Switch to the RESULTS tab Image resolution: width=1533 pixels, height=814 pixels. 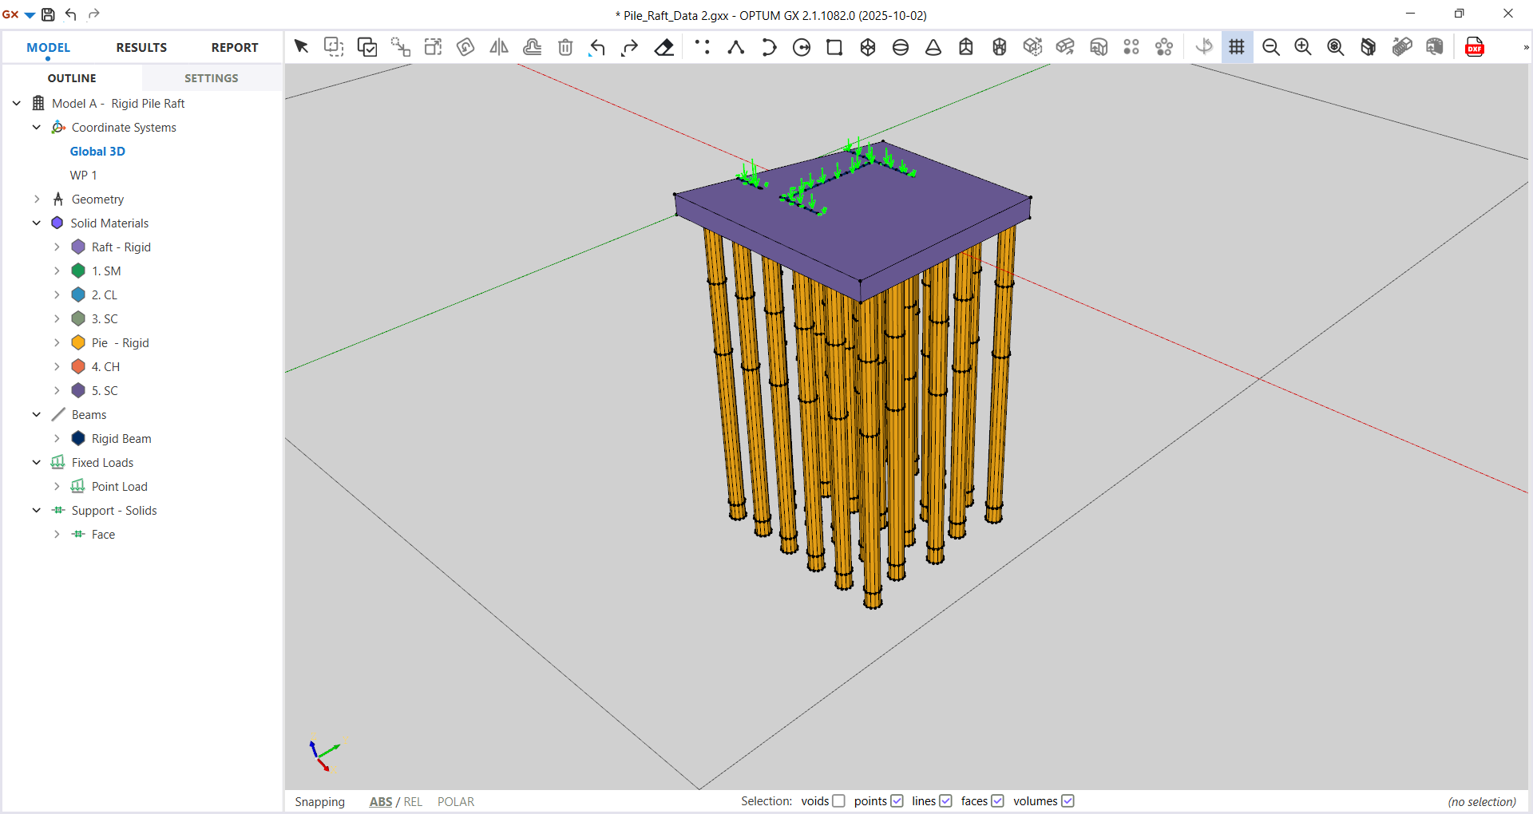point(141,48)
